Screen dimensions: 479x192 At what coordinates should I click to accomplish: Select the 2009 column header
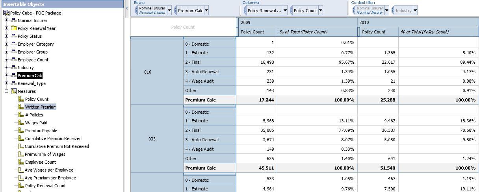pyautogui.click(x=245, y=22)
